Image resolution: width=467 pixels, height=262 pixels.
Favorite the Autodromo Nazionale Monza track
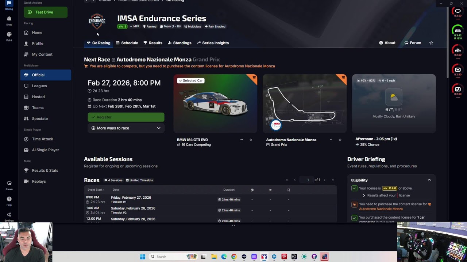click(x=340, y=140)
